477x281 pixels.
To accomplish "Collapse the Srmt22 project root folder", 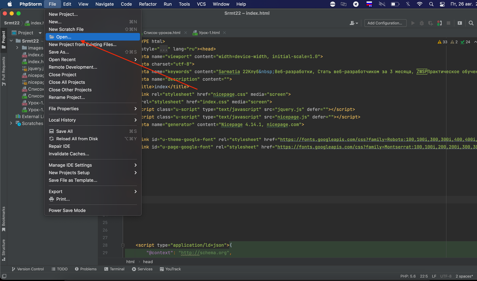I will tap(12, 41).
